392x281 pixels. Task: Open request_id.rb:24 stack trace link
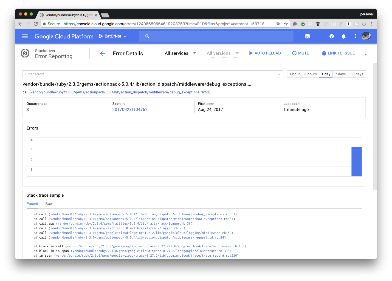coord(137,237)
